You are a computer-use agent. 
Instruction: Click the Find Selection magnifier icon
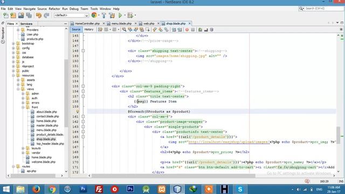pos(124,30)
